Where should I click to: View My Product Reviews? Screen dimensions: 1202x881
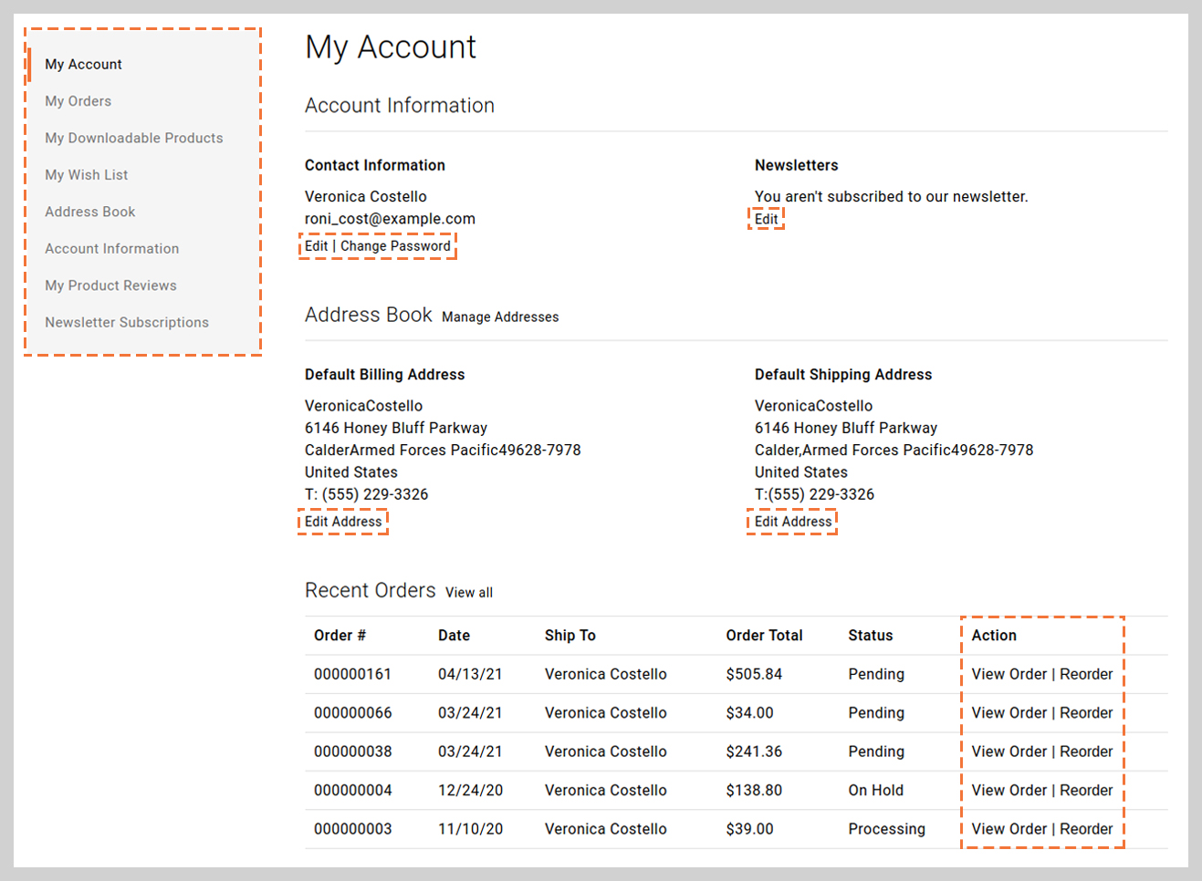[x=111, y=285]
